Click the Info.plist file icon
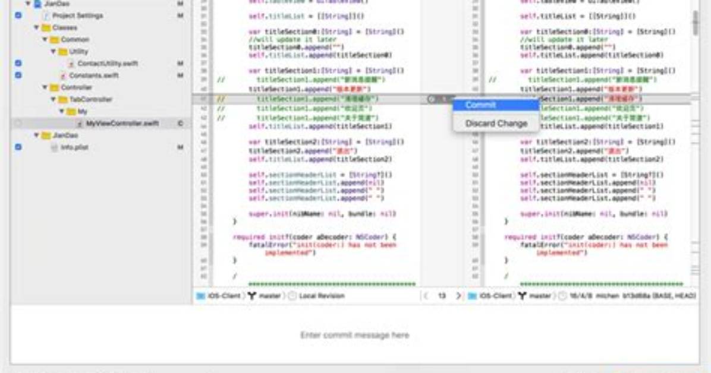 click(x=55, y=147)
